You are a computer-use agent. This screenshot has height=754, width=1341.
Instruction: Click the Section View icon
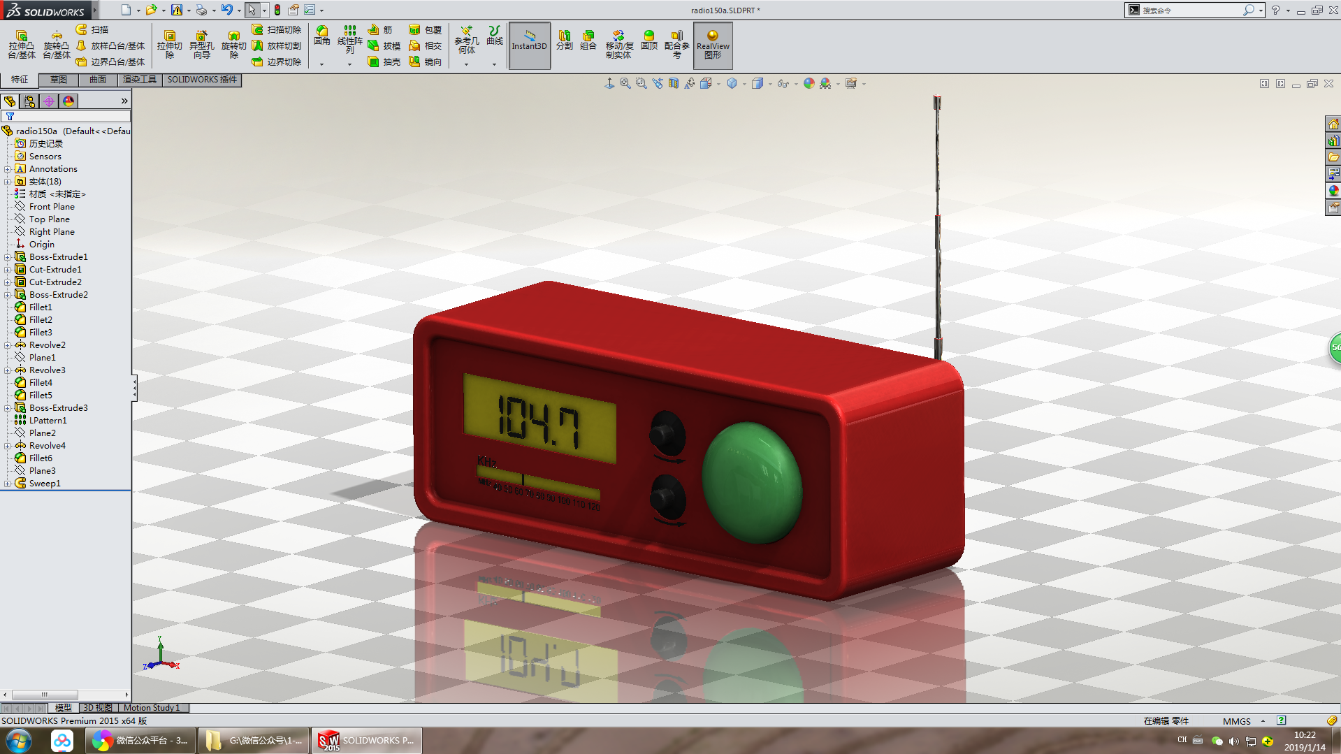(674, 83)
